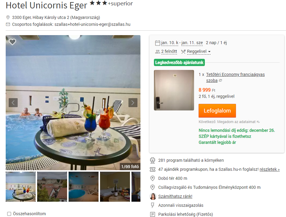Click the location pin next to the address
The width and height of the screenshot is (286, 217).
point(8,17)
